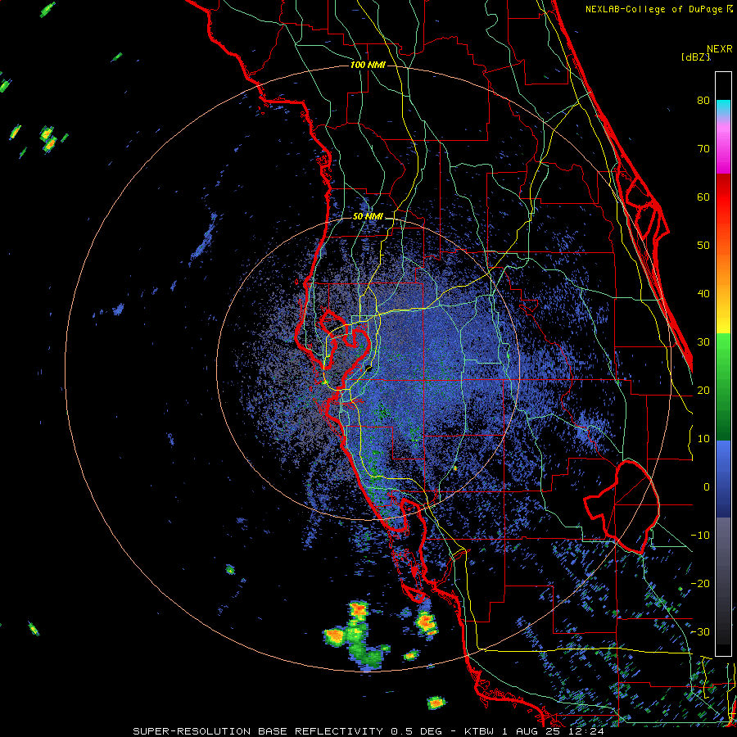Pick the "40" dBZ scale value

pyautogui.click(x=703, y=294)
